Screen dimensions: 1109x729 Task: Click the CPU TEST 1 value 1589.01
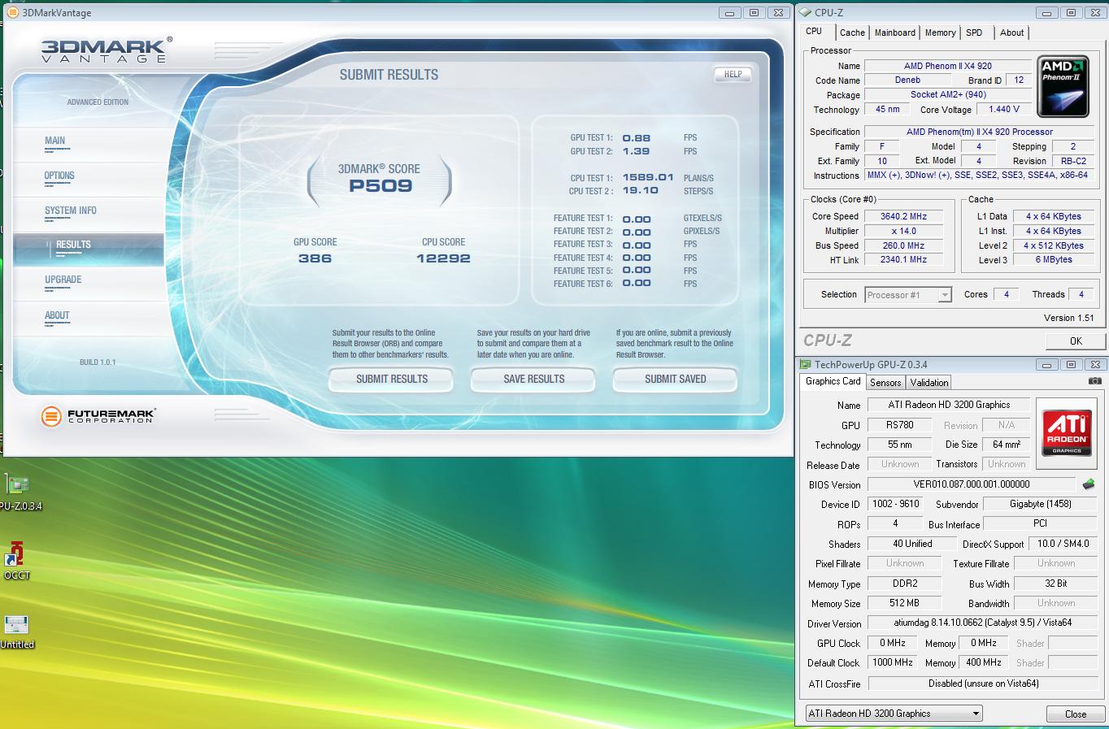click(647, 177)
